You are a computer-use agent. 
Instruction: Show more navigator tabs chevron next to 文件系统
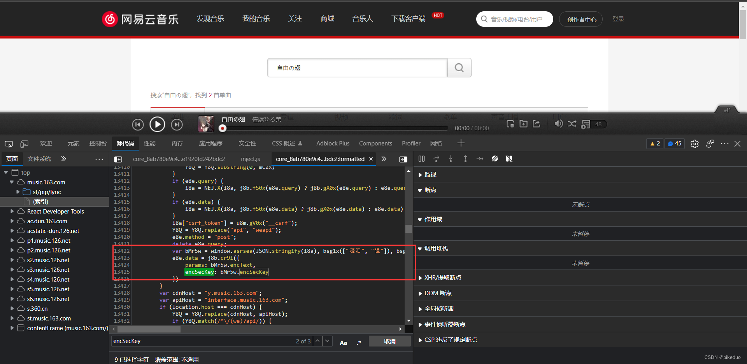(x=63, y=159)
